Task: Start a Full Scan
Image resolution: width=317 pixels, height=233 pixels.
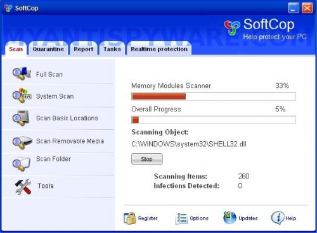Action: (x=49, y=74)
